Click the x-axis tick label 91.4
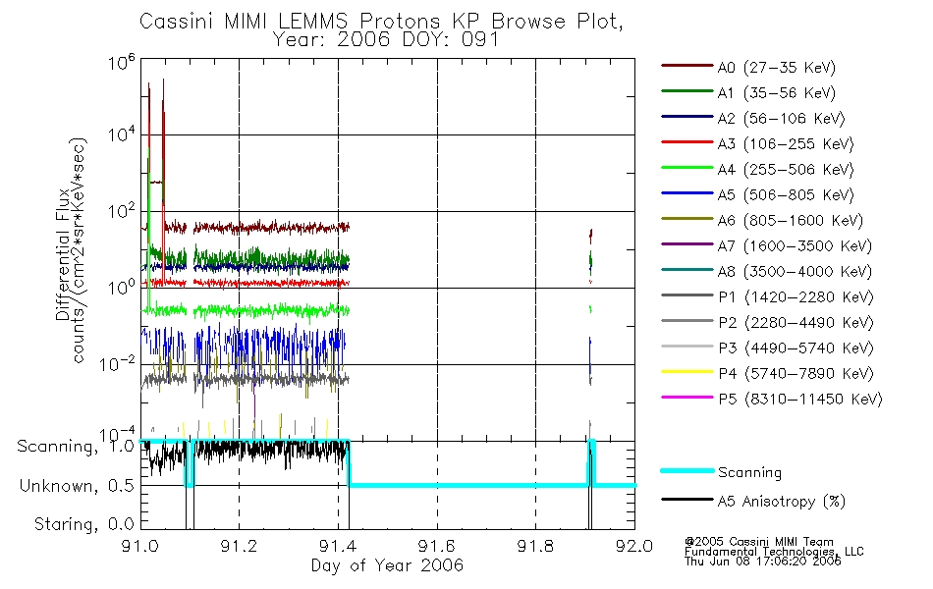Image resolution: width=933 pixels, height=589 pixels. [x=338, y=546]
